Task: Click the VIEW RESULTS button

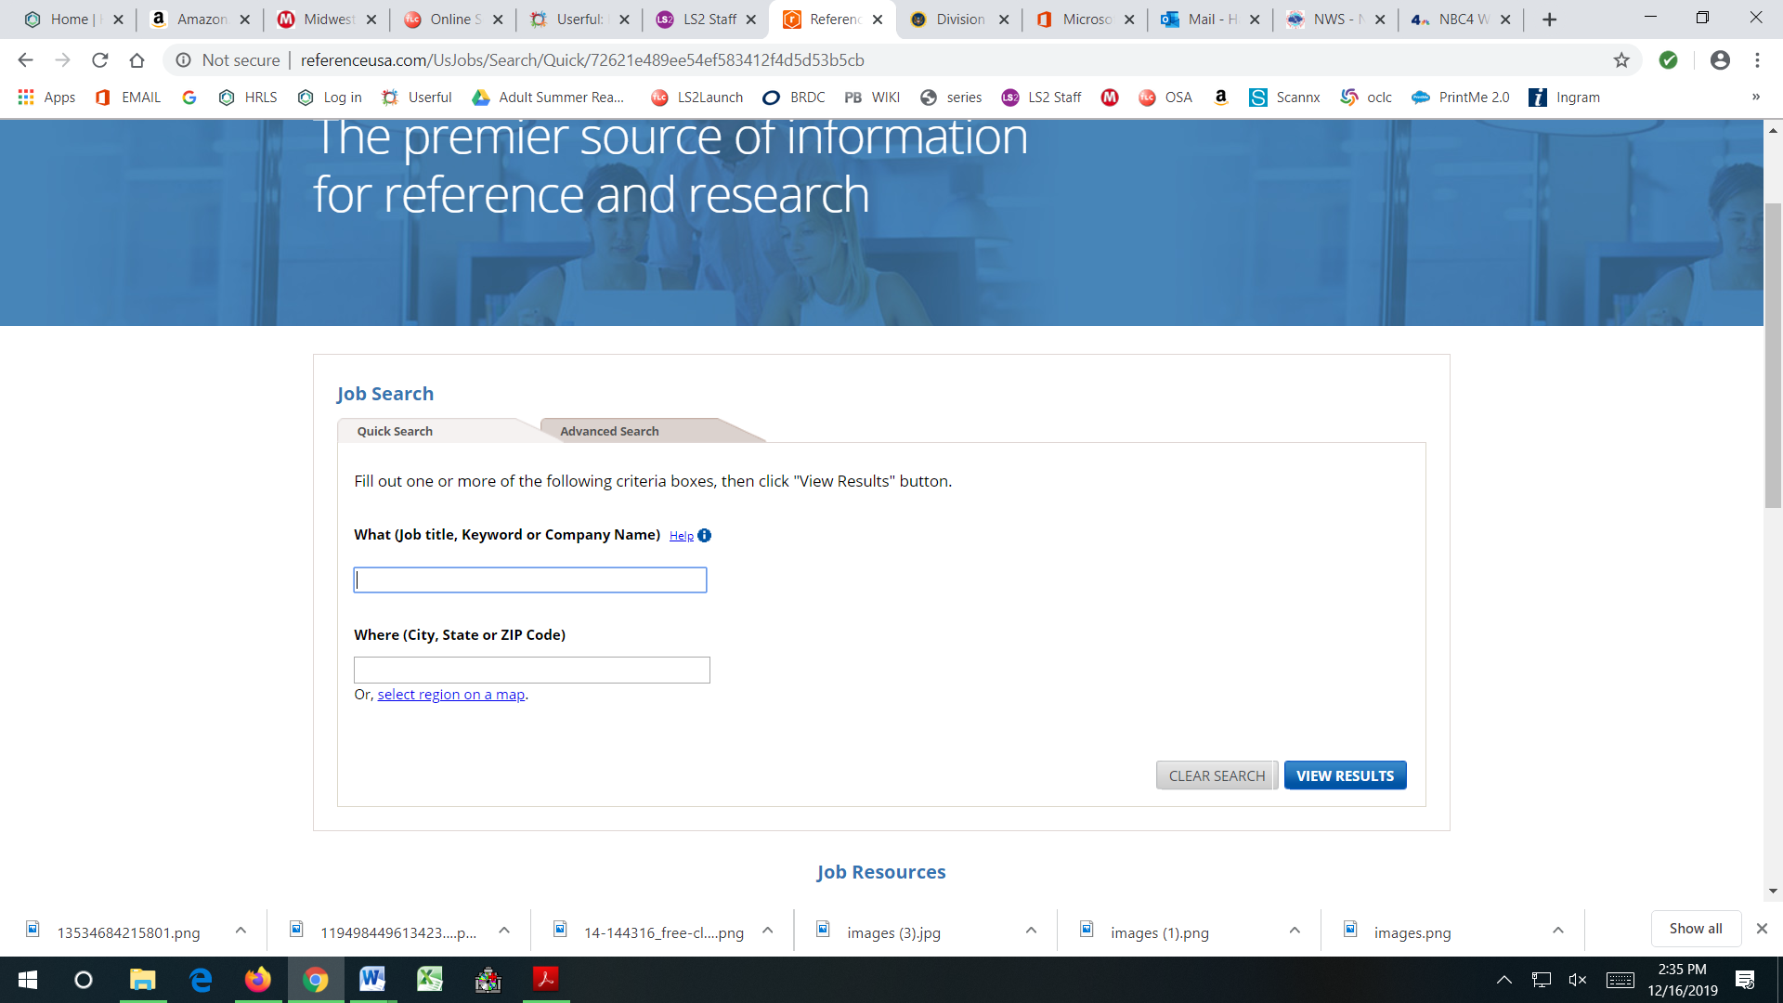Action: (x=1345, y=775)
